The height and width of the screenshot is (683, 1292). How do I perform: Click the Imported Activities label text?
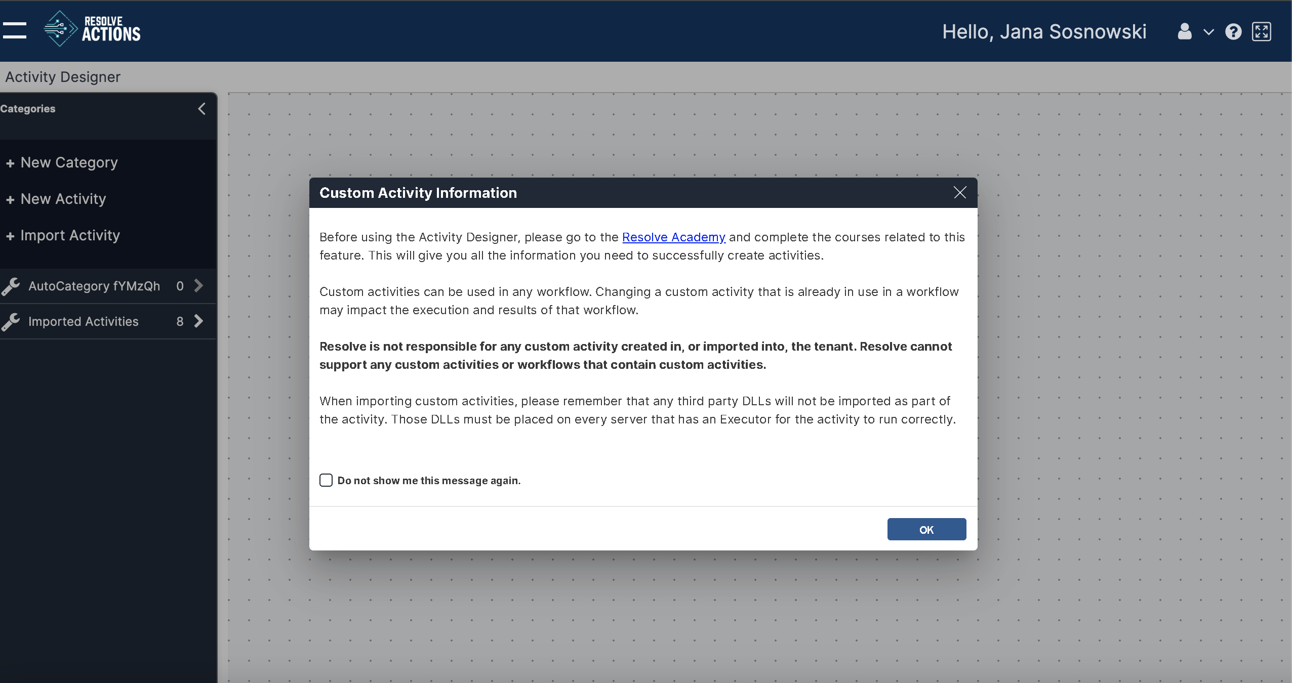pyautogui.click(x=84, y=321)
